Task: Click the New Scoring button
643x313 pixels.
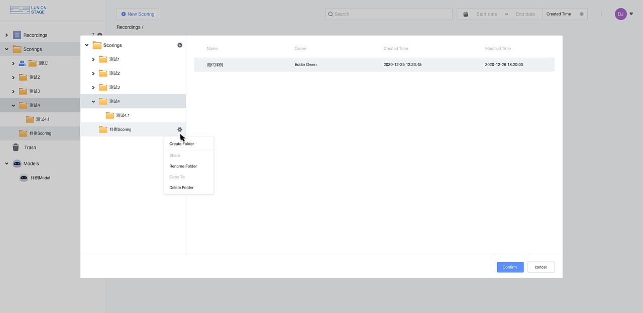Action: coord(138,14)
